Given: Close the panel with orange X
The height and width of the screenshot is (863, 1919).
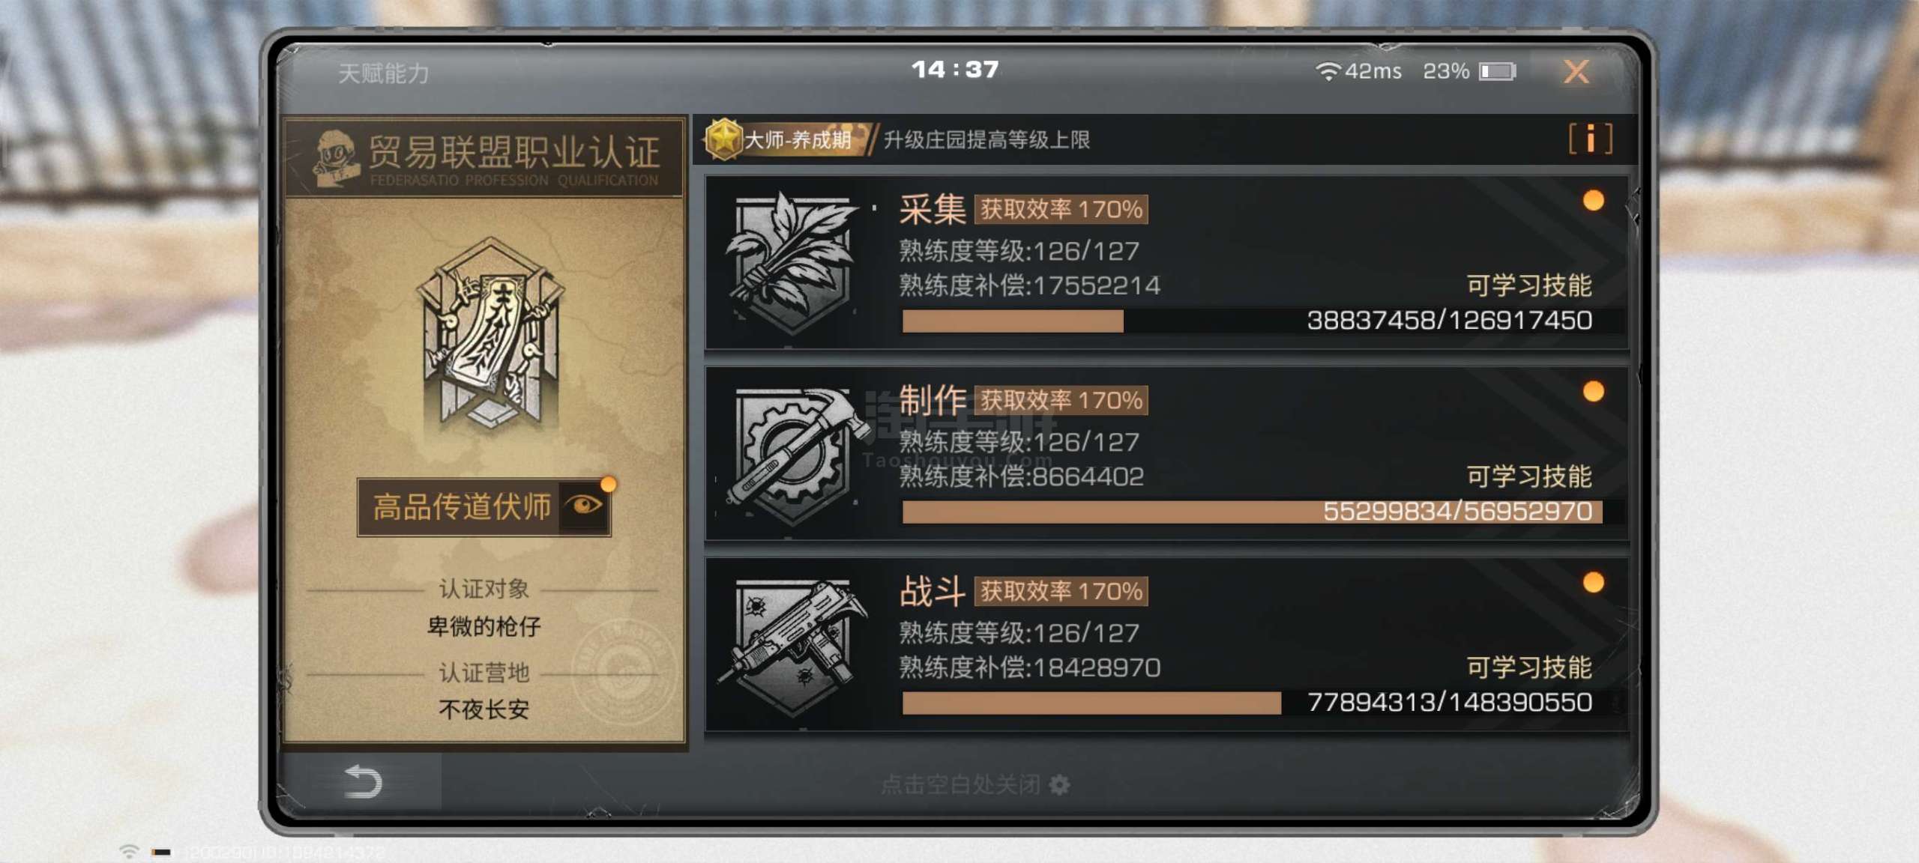Looking at the screenshot, I should (1576, 71).
